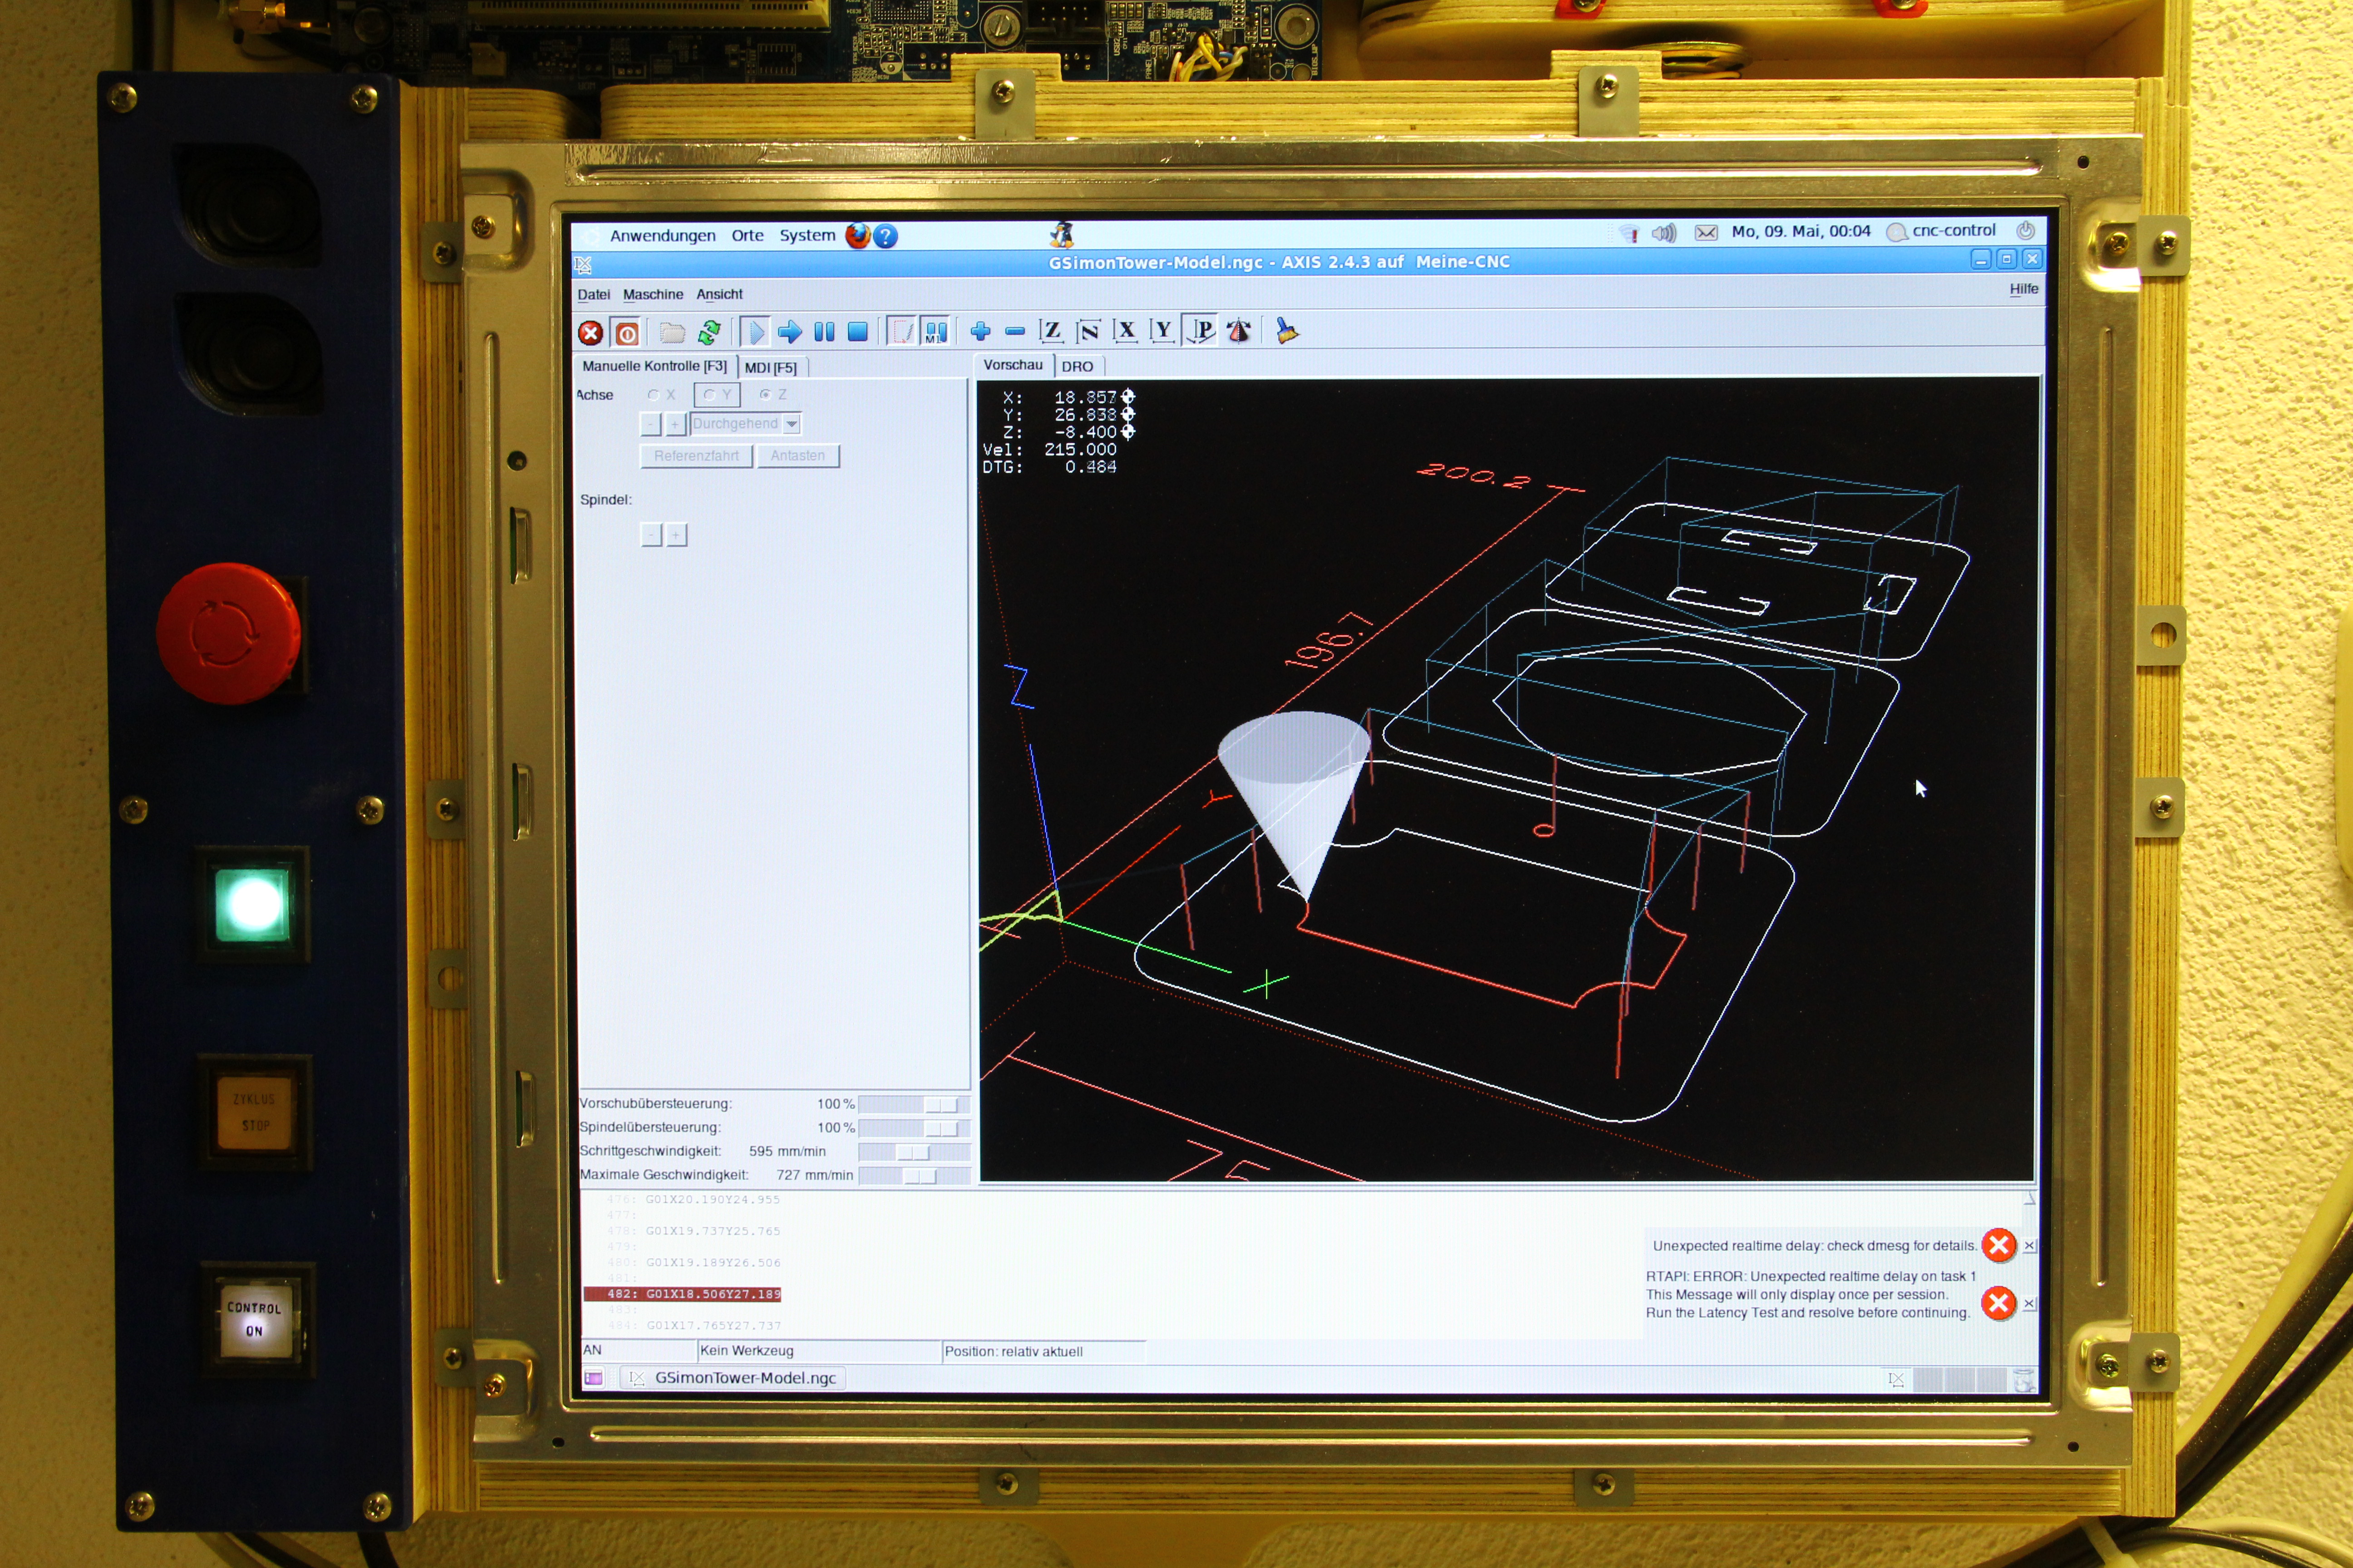Open the Anwendungen system menu
Image resolution: width=2353 pixels, height=1568 pixels.
[662, 236]
